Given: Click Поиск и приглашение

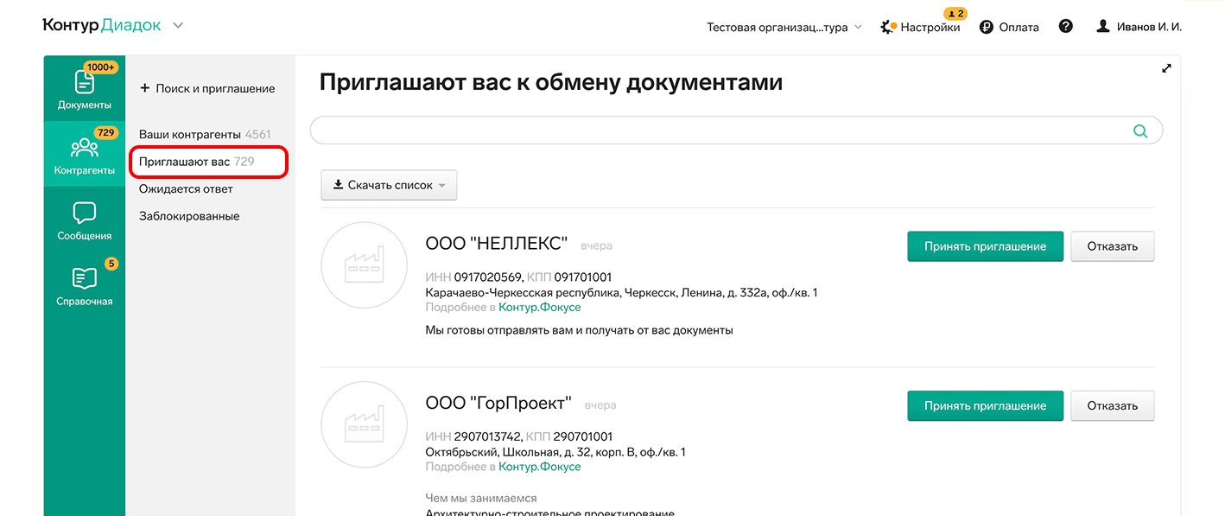Looking at the screenshot, I should point(207,88).
